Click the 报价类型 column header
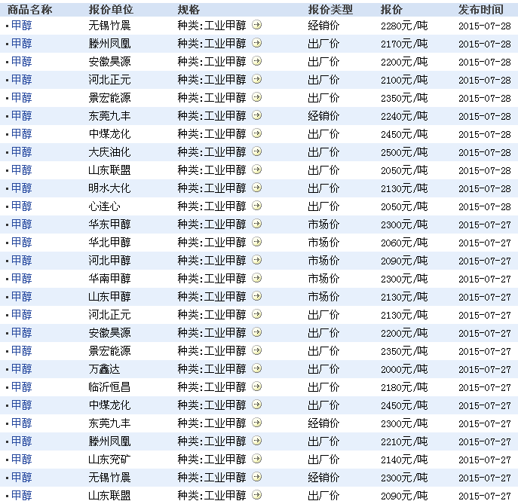The image size is (518, 504). click(330, 10)
